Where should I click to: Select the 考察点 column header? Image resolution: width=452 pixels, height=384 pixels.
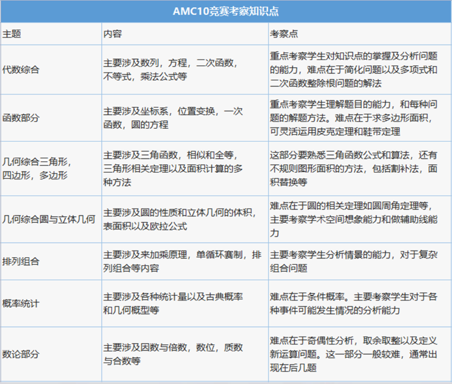[x=360, y=34]
